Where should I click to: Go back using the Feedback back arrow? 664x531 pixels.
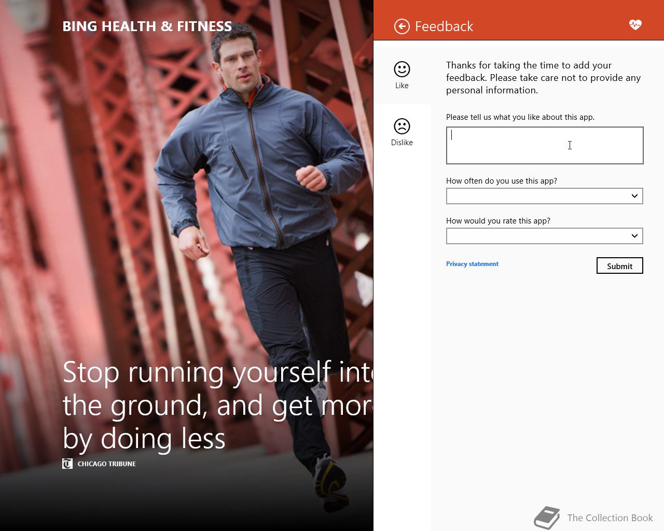click(x=402, y=26)
